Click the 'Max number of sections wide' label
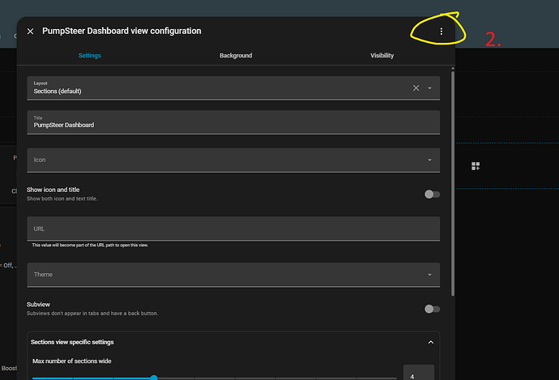 [71, 361]
